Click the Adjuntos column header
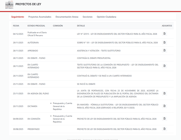Viewport: 181px width, 140px height. (166, 26)
